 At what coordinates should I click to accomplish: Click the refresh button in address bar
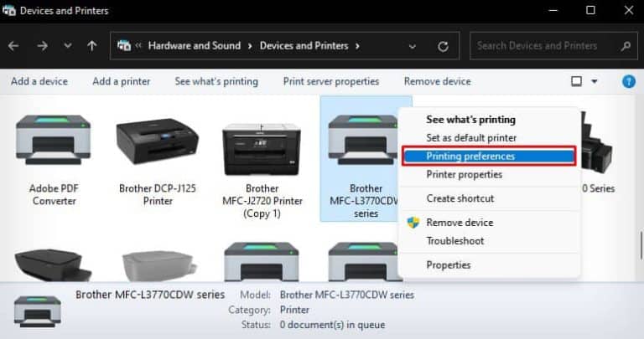coord(442,46)
